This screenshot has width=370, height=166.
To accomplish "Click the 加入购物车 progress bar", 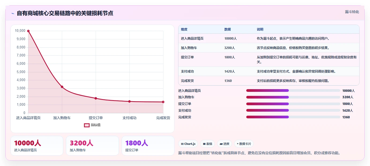I will 293,97.
